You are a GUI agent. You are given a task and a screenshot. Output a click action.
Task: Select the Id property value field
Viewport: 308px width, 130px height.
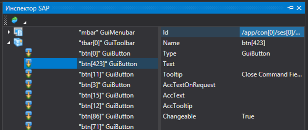pos(272,32)
